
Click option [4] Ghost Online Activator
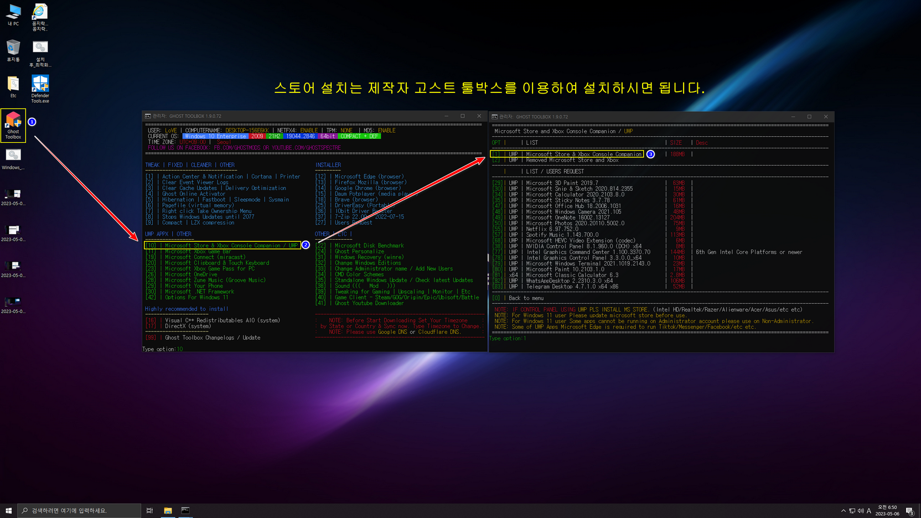[x=185, y=194]
